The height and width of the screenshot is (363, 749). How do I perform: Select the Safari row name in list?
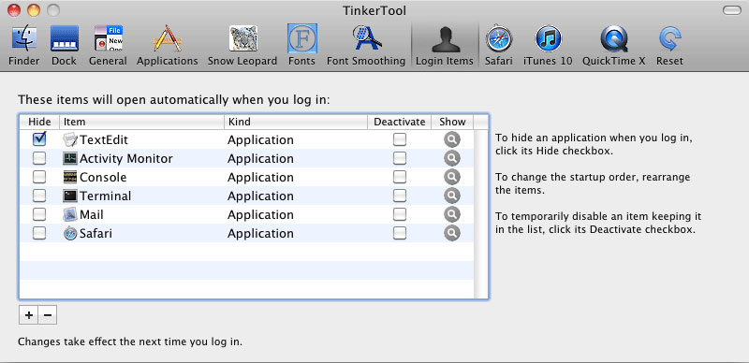click(x=96, y=233)
